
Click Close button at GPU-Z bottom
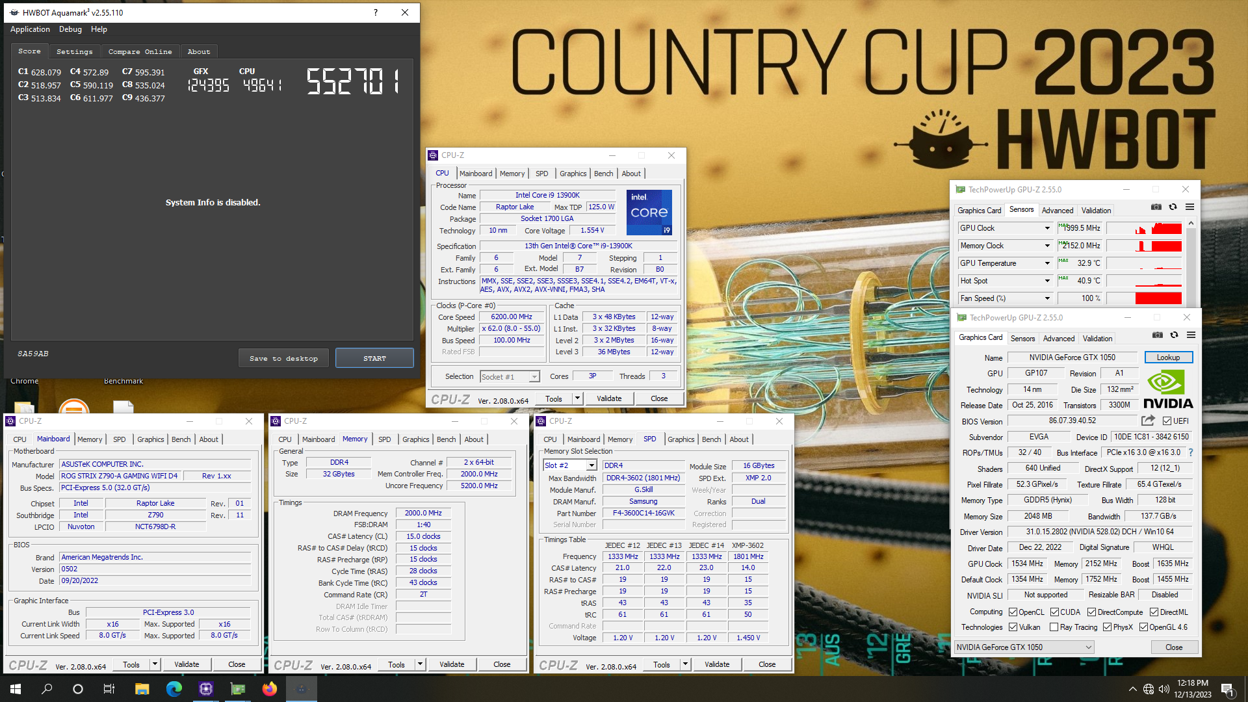(x=1174, y=647)
